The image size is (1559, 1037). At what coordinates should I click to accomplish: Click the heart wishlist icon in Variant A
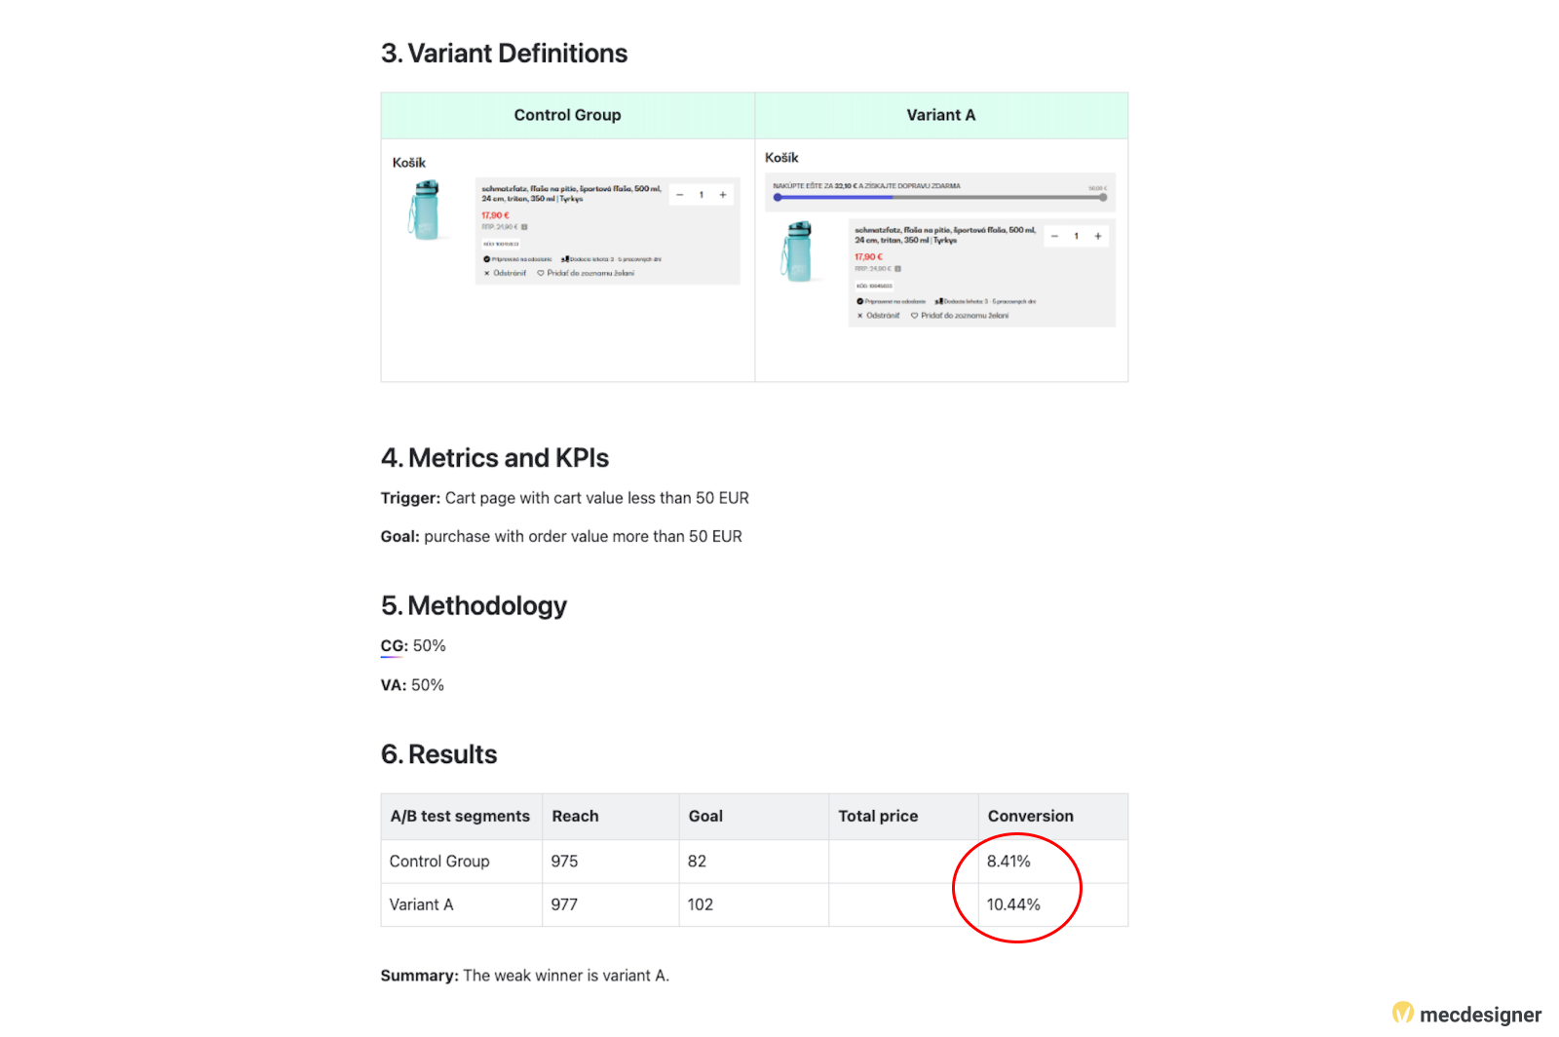point(914,316)
